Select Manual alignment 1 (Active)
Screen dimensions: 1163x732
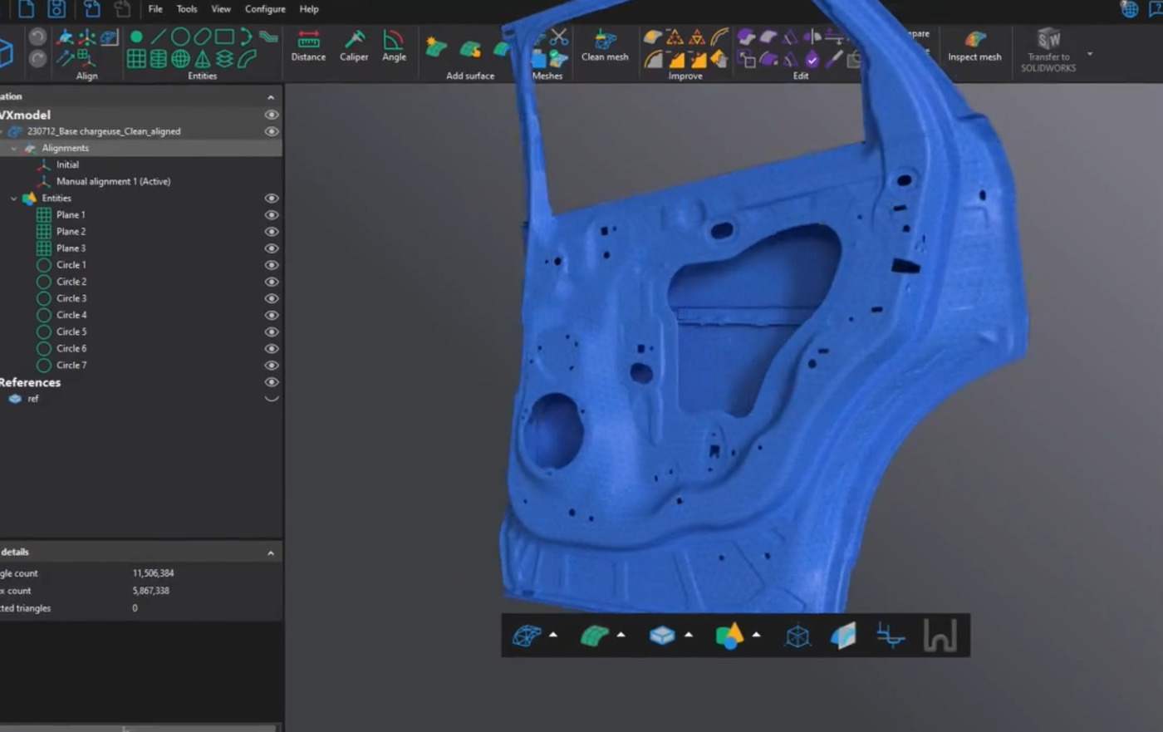tap(113, 182)
